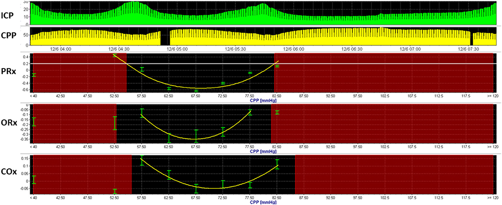Select the ORx chart label
This screenshot has width=502, height=205.
pyautogui.click(x=8, y=123)
